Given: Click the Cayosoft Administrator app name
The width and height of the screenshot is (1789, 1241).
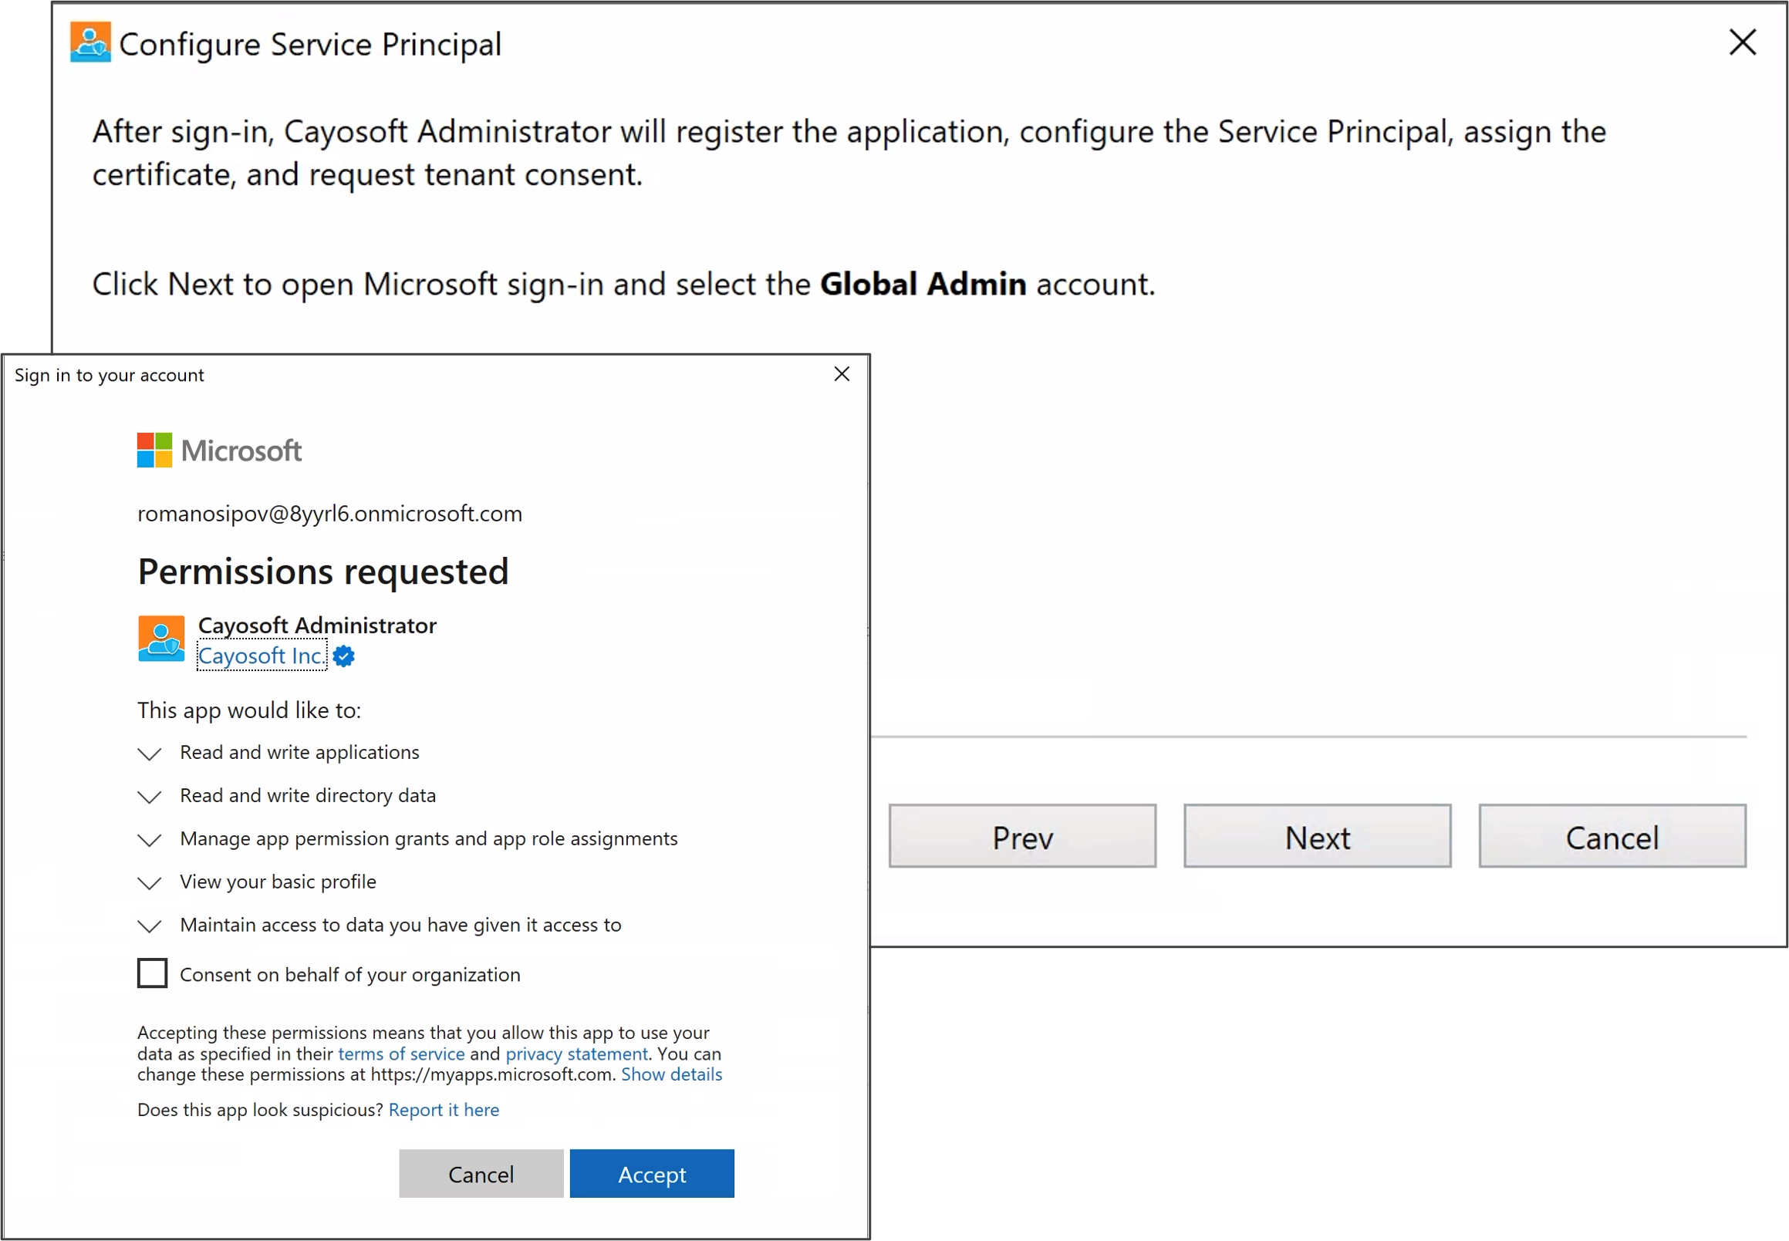Looking at the screenshot, I should click(x=317, y=626).
